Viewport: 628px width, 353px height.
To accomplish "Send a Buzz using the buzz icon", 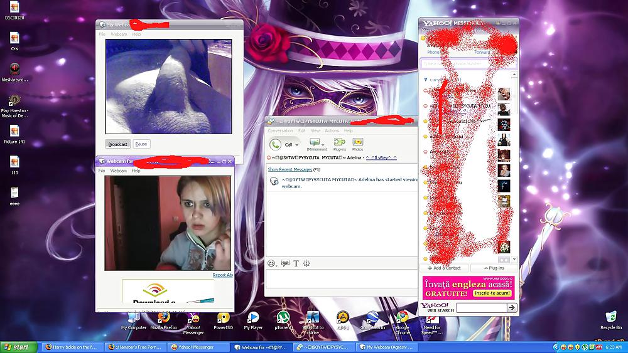I will [306, 263].
